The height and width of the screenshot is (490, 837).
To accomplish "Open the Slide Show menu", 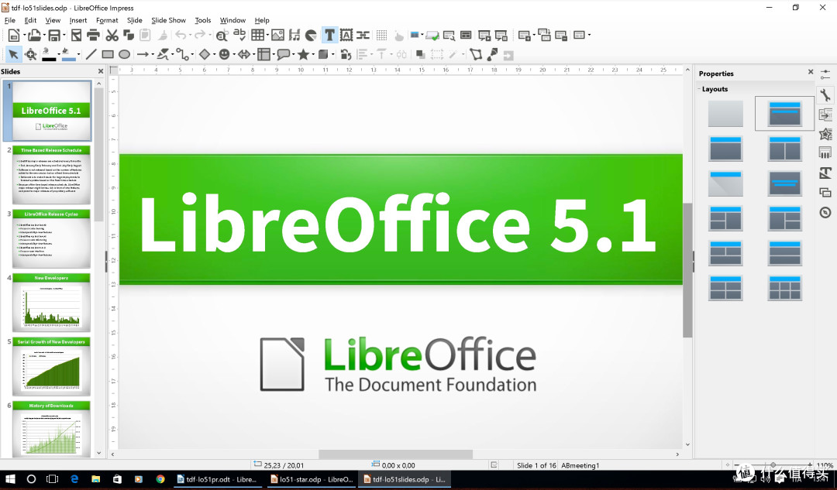I will (x=168, y=20).
